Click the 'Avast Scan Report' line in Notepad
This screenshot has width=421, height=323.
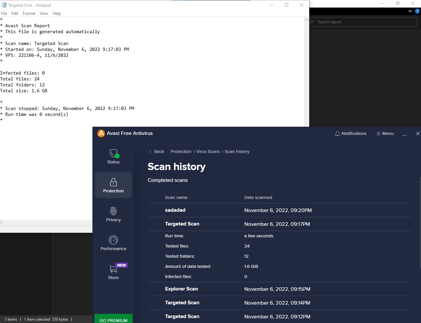[25, 26]
